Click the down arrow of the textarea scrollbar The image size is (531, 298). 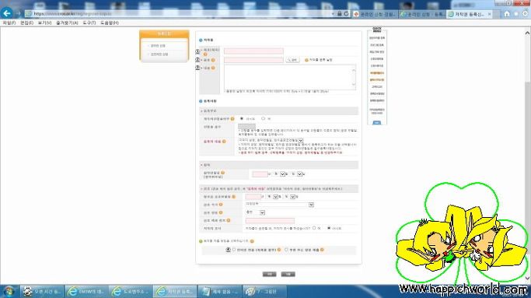coord(354,84)
